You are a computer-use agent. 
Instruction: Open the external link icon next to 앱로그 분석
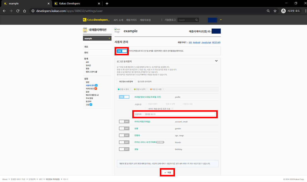coord(96,72)
